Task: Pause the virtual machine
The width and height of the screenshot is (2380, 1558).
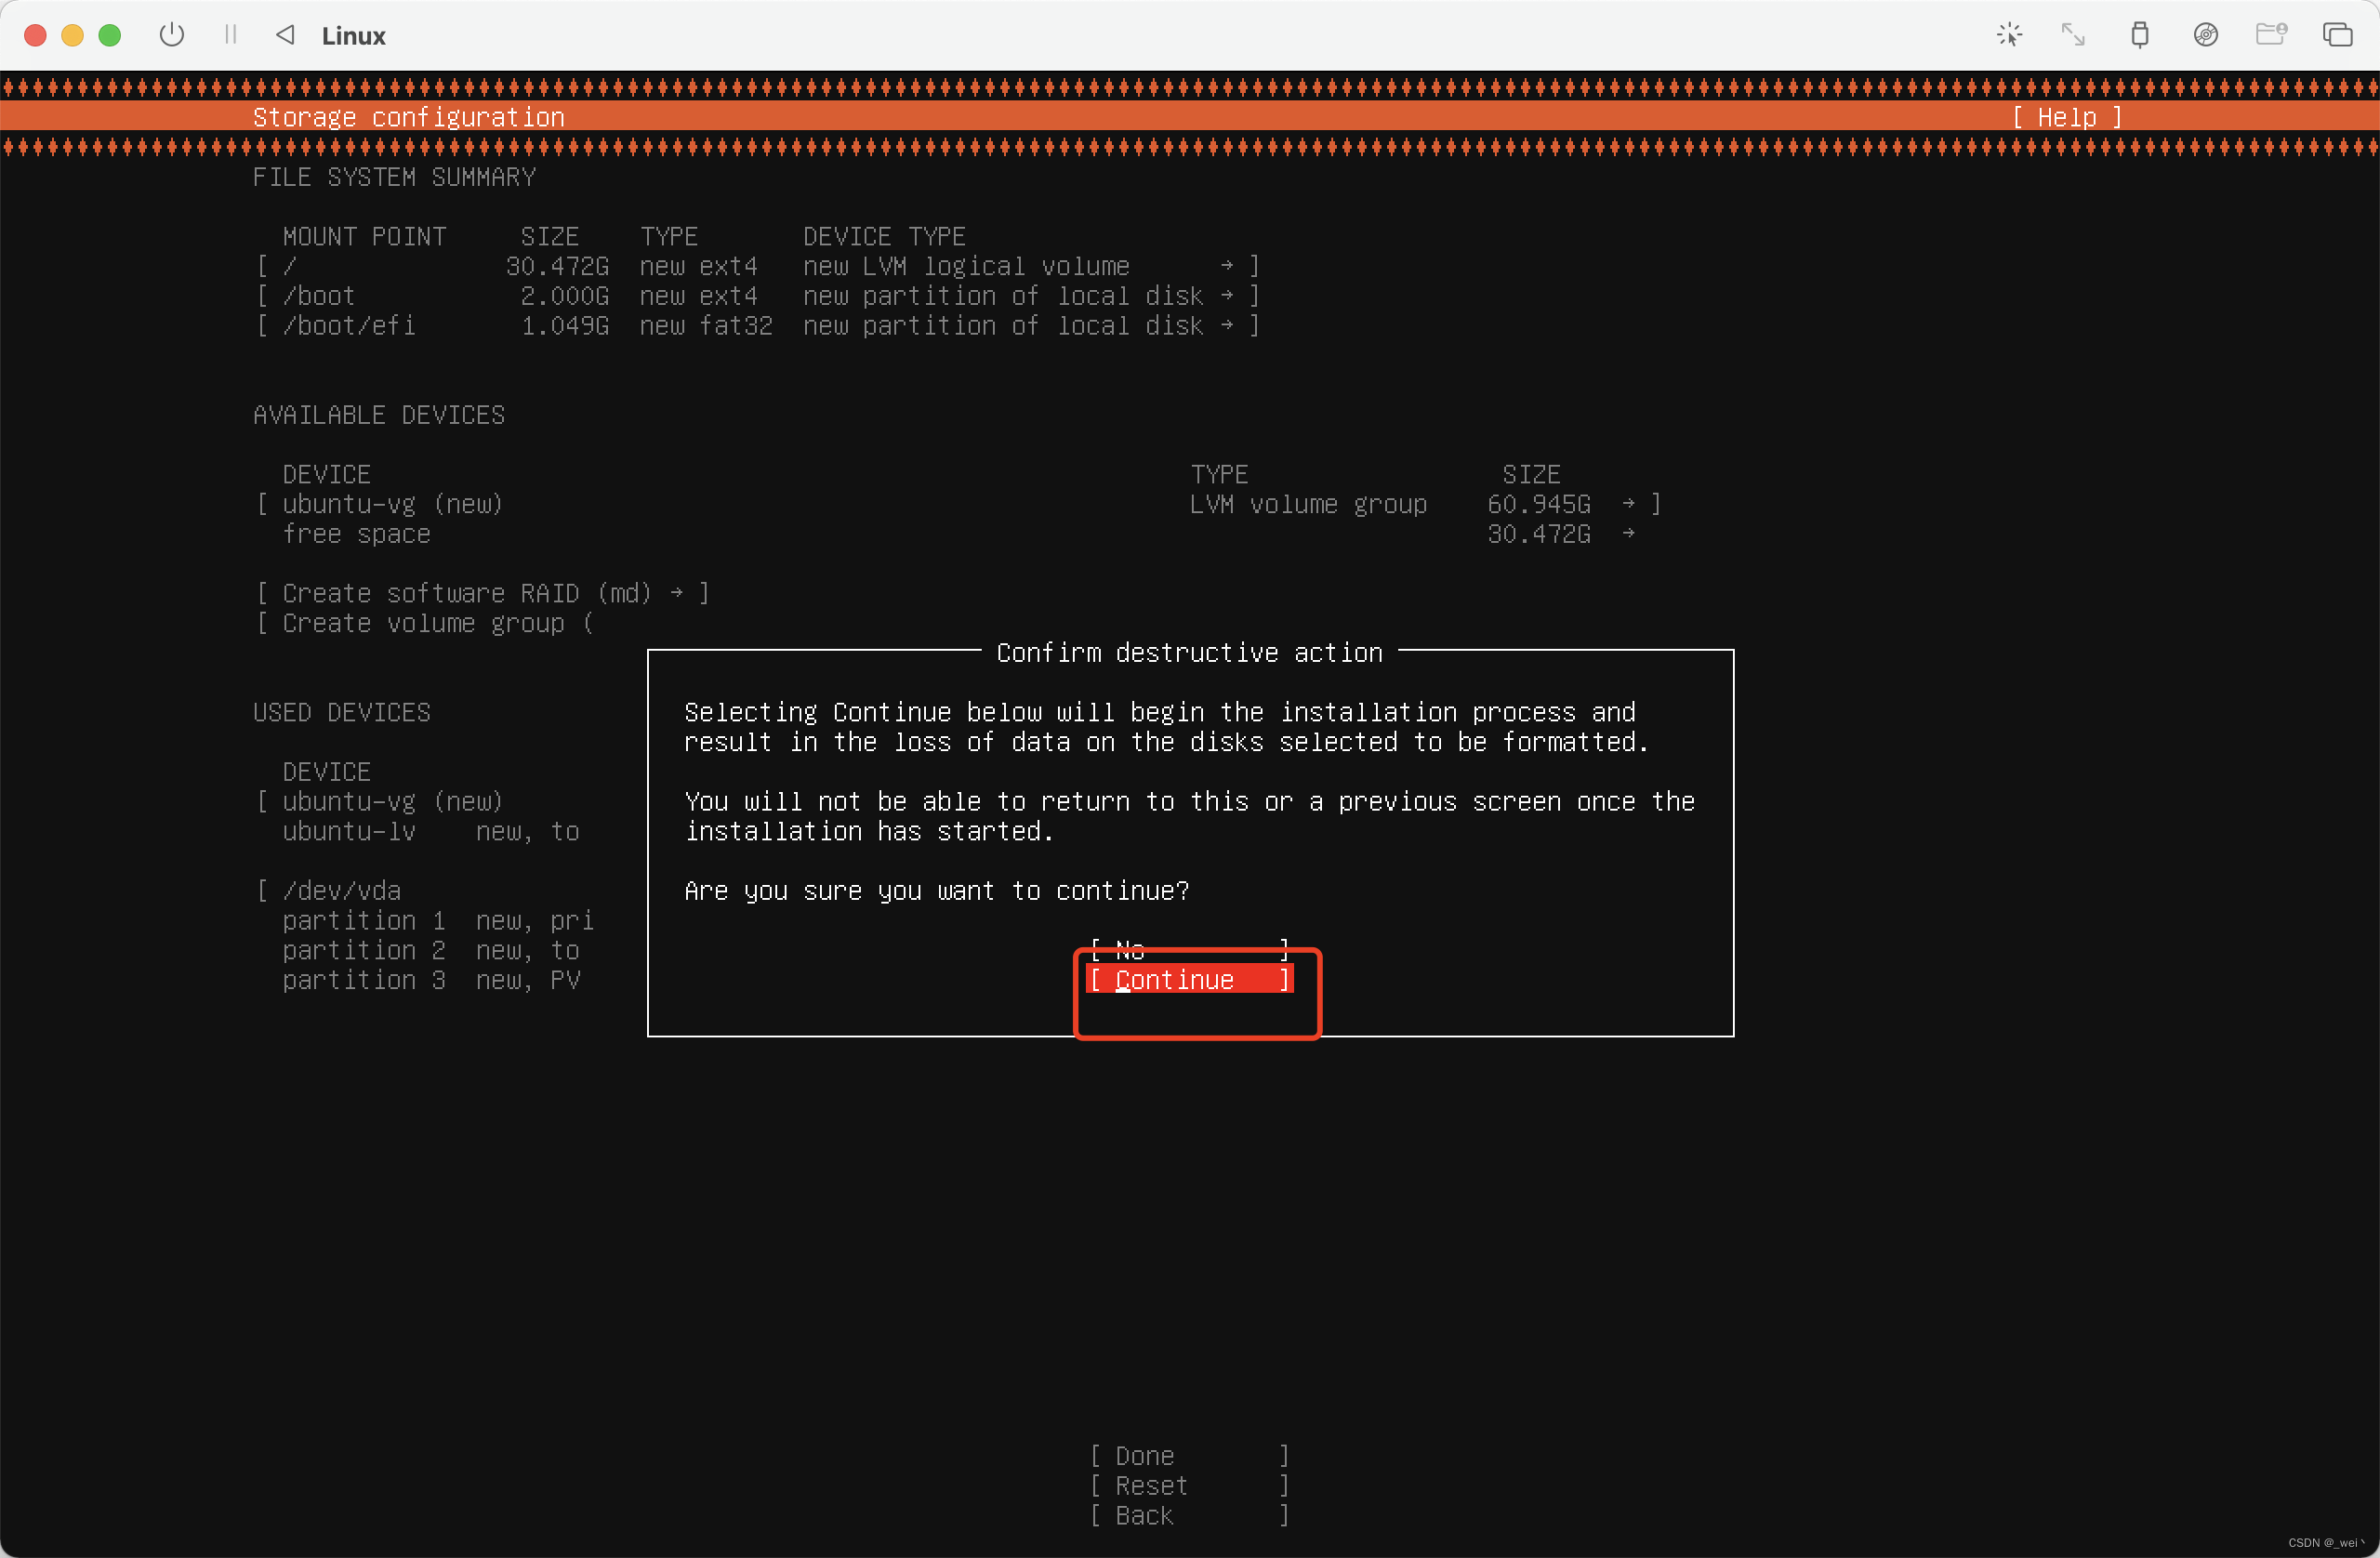Action: (x=231, y=35)
